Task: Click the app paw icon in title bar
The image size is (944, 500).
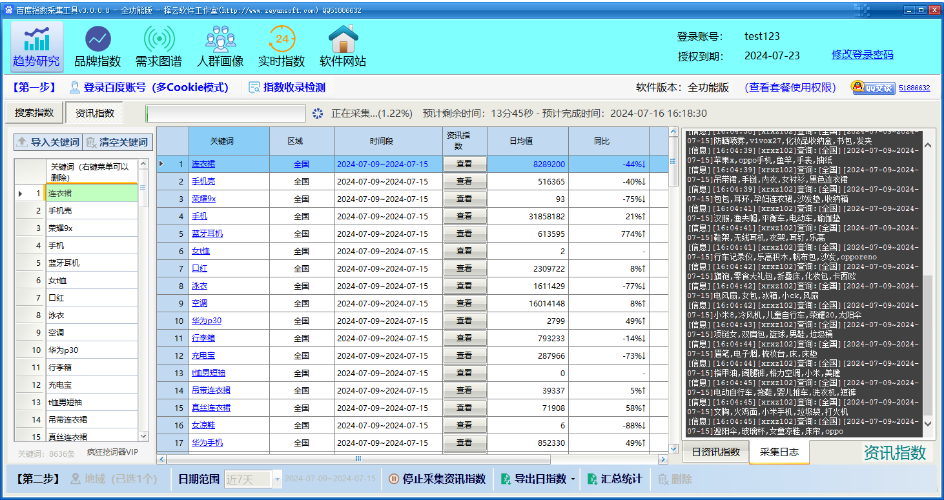Action: point(8,10)
